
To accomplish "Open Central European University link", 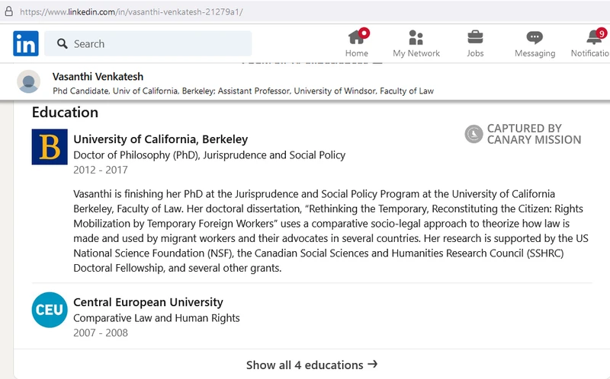I will coord(148,302).
